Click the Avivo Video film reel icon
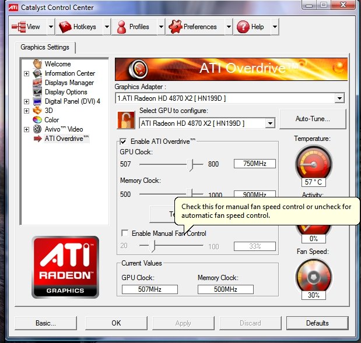 click(37, 129)
